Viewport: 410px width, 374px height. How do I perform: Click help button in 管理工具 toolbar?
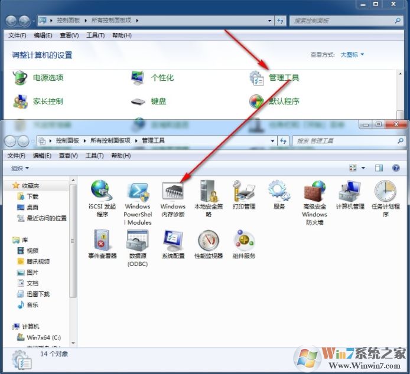coord(396,168)
